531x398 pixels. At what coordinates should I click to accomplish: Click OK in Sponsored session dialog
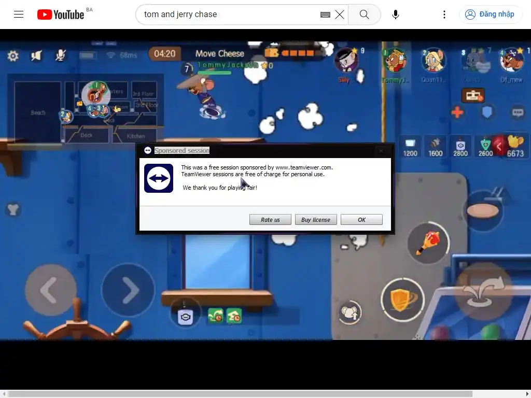tap(361, 220)
